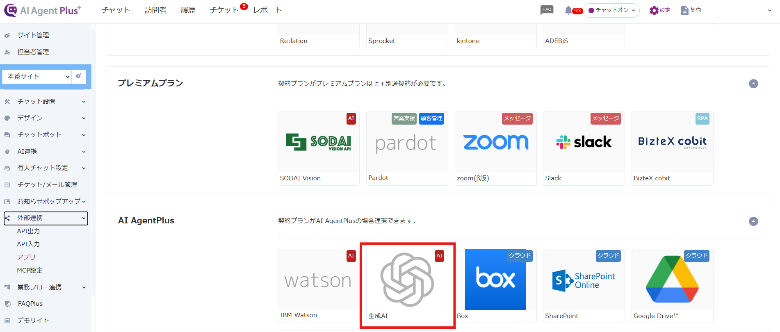The image size is (780, 332).
Task: Open the user account dropdown arrow
Action: pos(769,11)
